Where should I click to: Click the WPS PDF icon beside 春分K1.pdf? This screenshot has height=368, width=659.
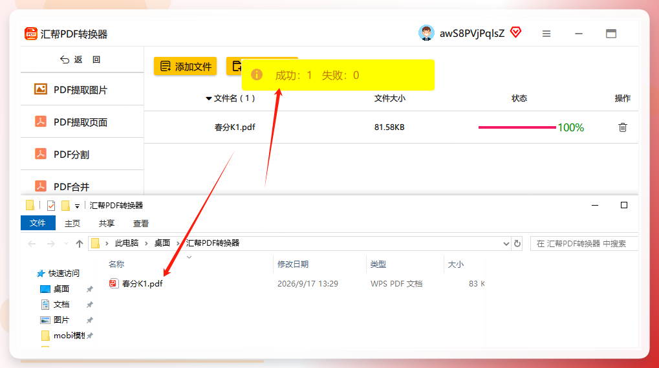tap(113, 283)
